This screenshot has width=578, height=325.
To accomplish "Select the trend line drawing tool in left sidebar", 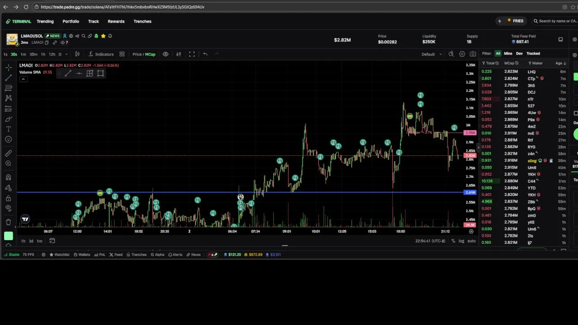I will [x=8, y=78].
